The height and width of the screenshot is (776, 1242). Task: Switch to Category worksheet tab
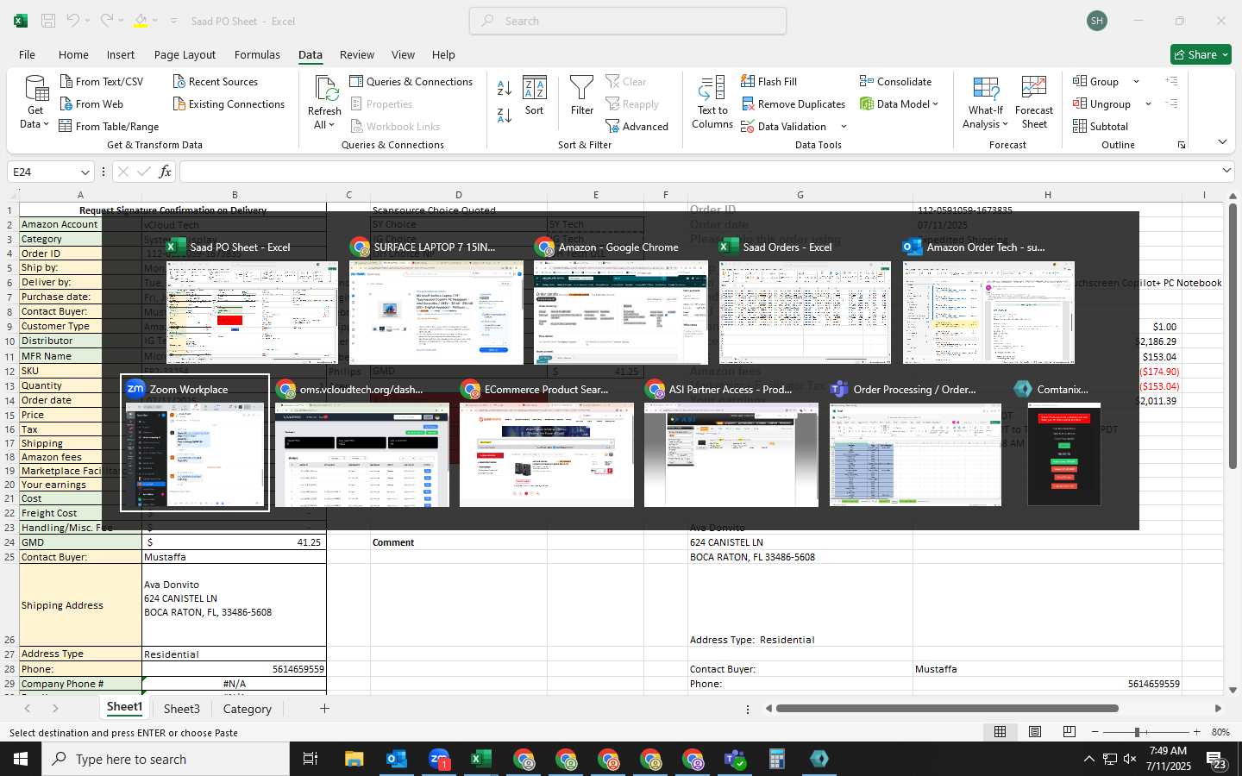(248, 709)
